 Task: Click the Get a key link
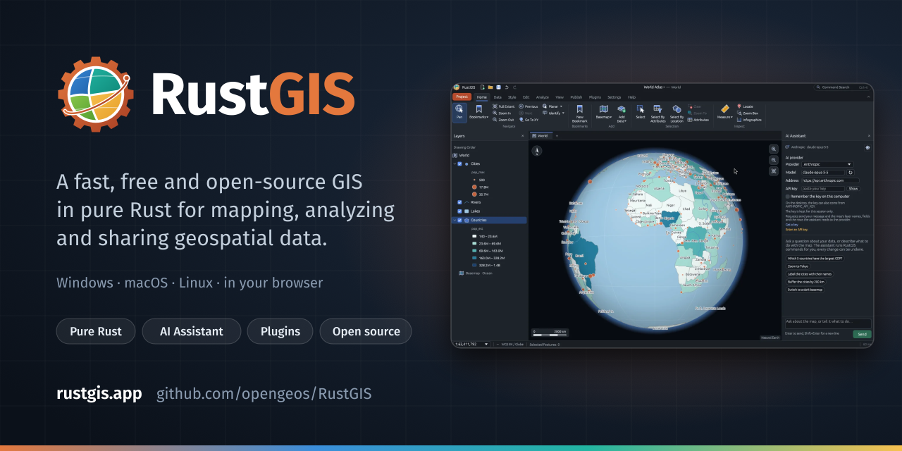[x=792, y=225]
